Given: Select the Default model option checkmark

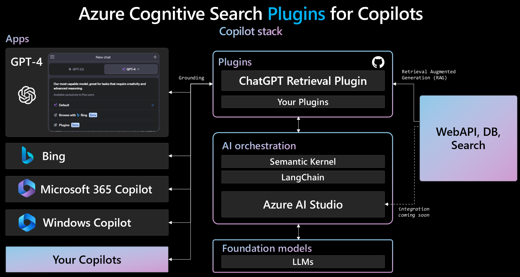Looking at the screenshot, I should 153,105.
